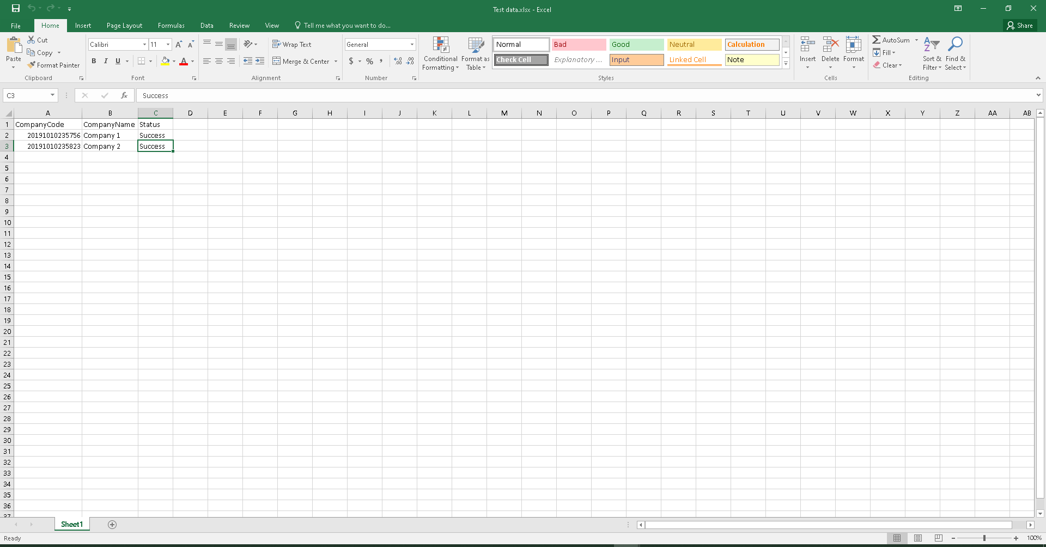Viewport: 1046px width, 547px height.
Task: Click the yellow Fill Color bucket
Action: pos(165,61)
